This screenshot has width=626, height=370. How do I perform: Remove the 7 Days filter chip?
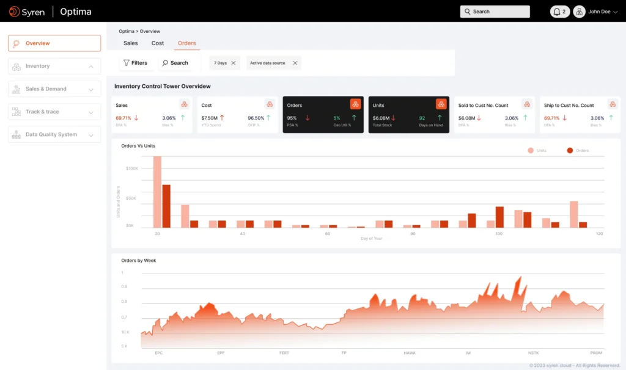[x=234, y=63]
